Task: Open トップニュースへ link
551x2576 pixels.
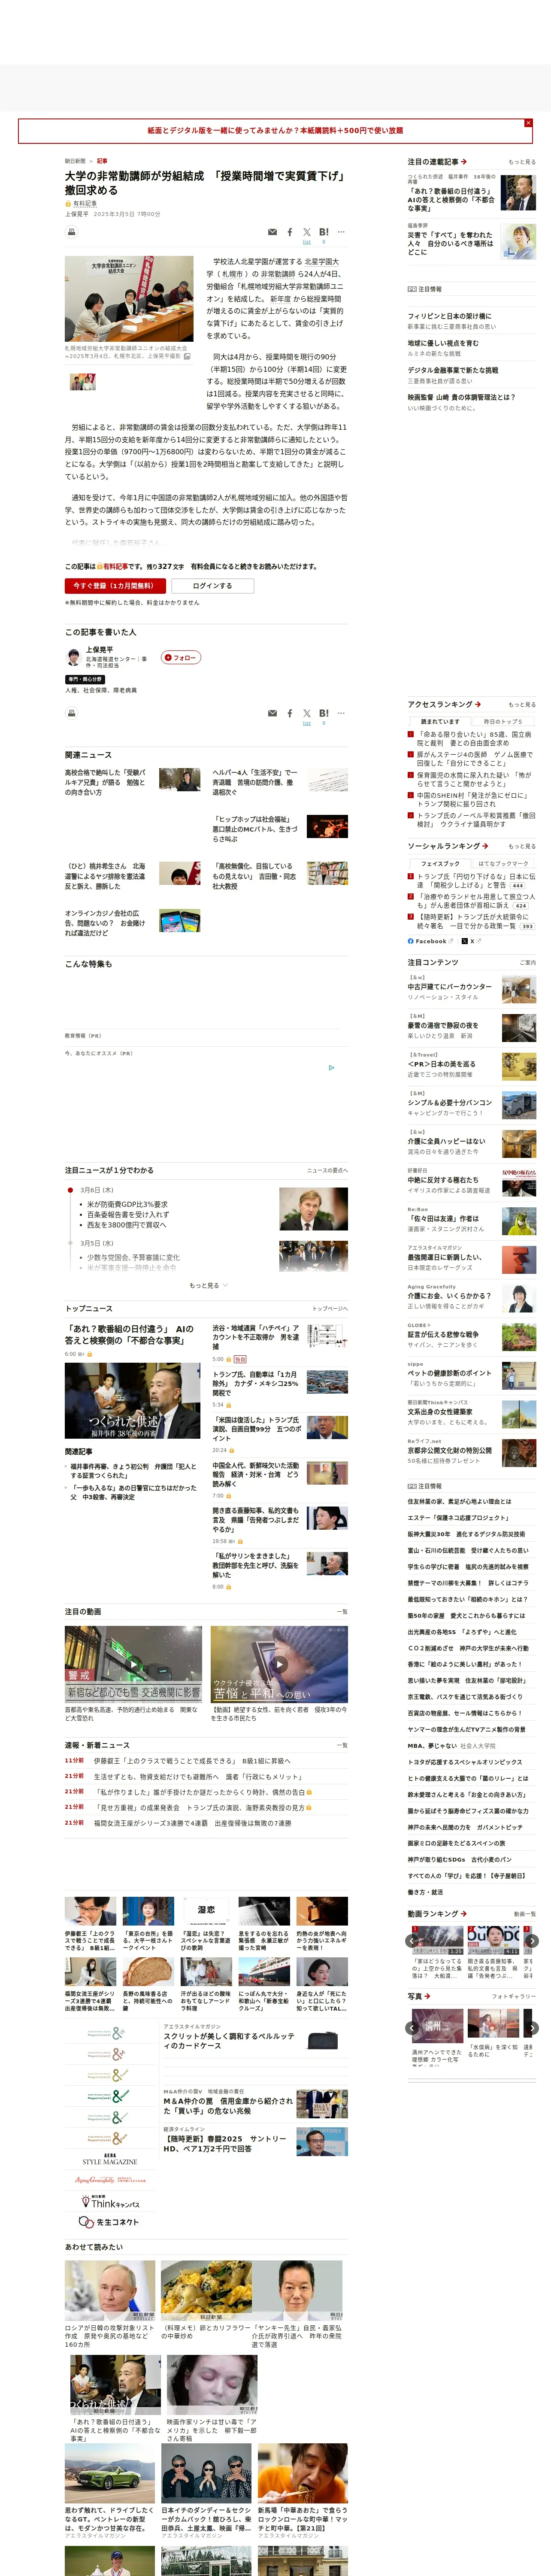Action: [330, 1308]
